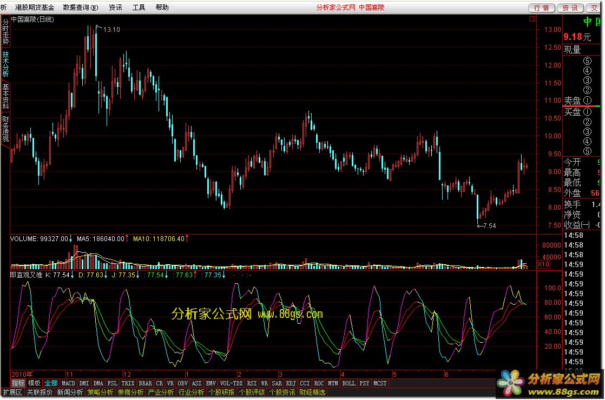The image size is (605, 400).
Task: Click the 9.18元 current price
Action: pos(577,37)
